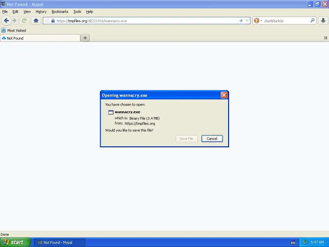
Task: Open the Help menu
Action: 89,12
